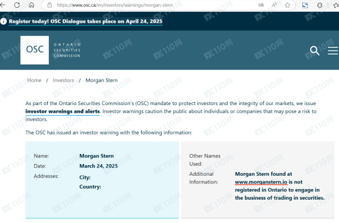
Task: Click the date March 24, 2025
Action: pos(98,166)
